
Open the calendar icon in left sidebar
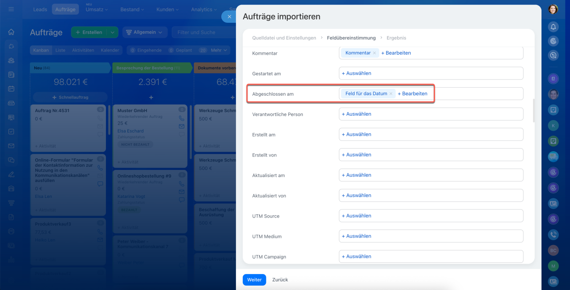pos(11,89)
